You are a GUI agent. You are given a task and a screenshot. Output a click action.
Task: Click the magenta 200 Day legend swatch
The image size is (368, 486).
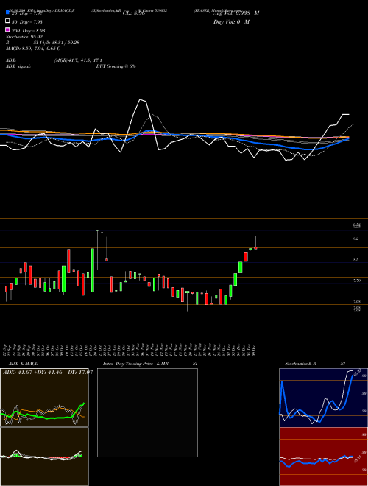(x=7, y=29)
